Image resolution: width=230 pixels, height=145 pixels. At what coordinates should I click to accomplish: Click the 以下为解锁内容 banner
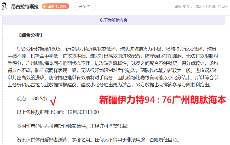coord(114,20)
